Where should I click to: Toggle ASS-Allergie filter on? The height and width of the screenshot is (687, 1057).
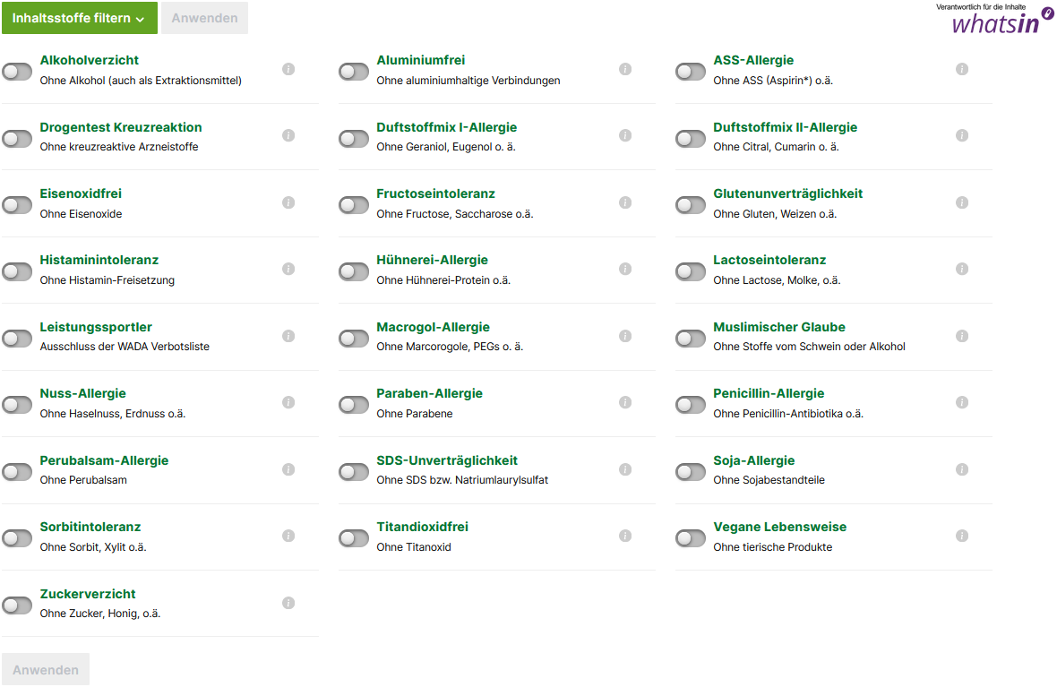(x=691, y=72)
